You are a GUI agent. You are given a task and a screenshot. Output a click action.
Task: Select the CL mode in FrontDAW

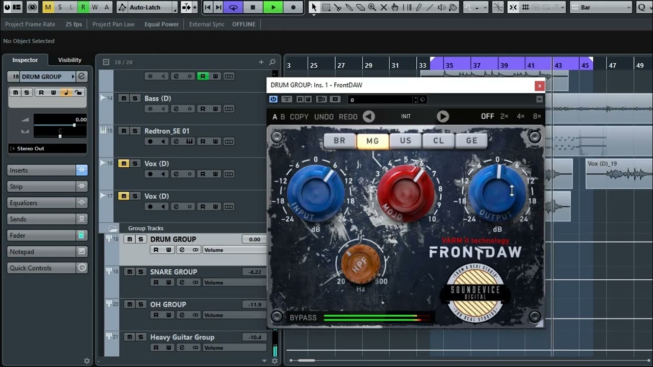(439, 141)
